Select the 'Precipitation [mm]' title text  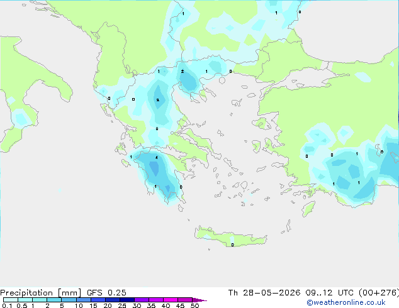40,293
